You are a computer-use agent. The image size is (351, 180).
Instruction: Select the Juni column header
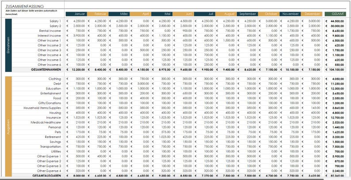tap(183, 14)
